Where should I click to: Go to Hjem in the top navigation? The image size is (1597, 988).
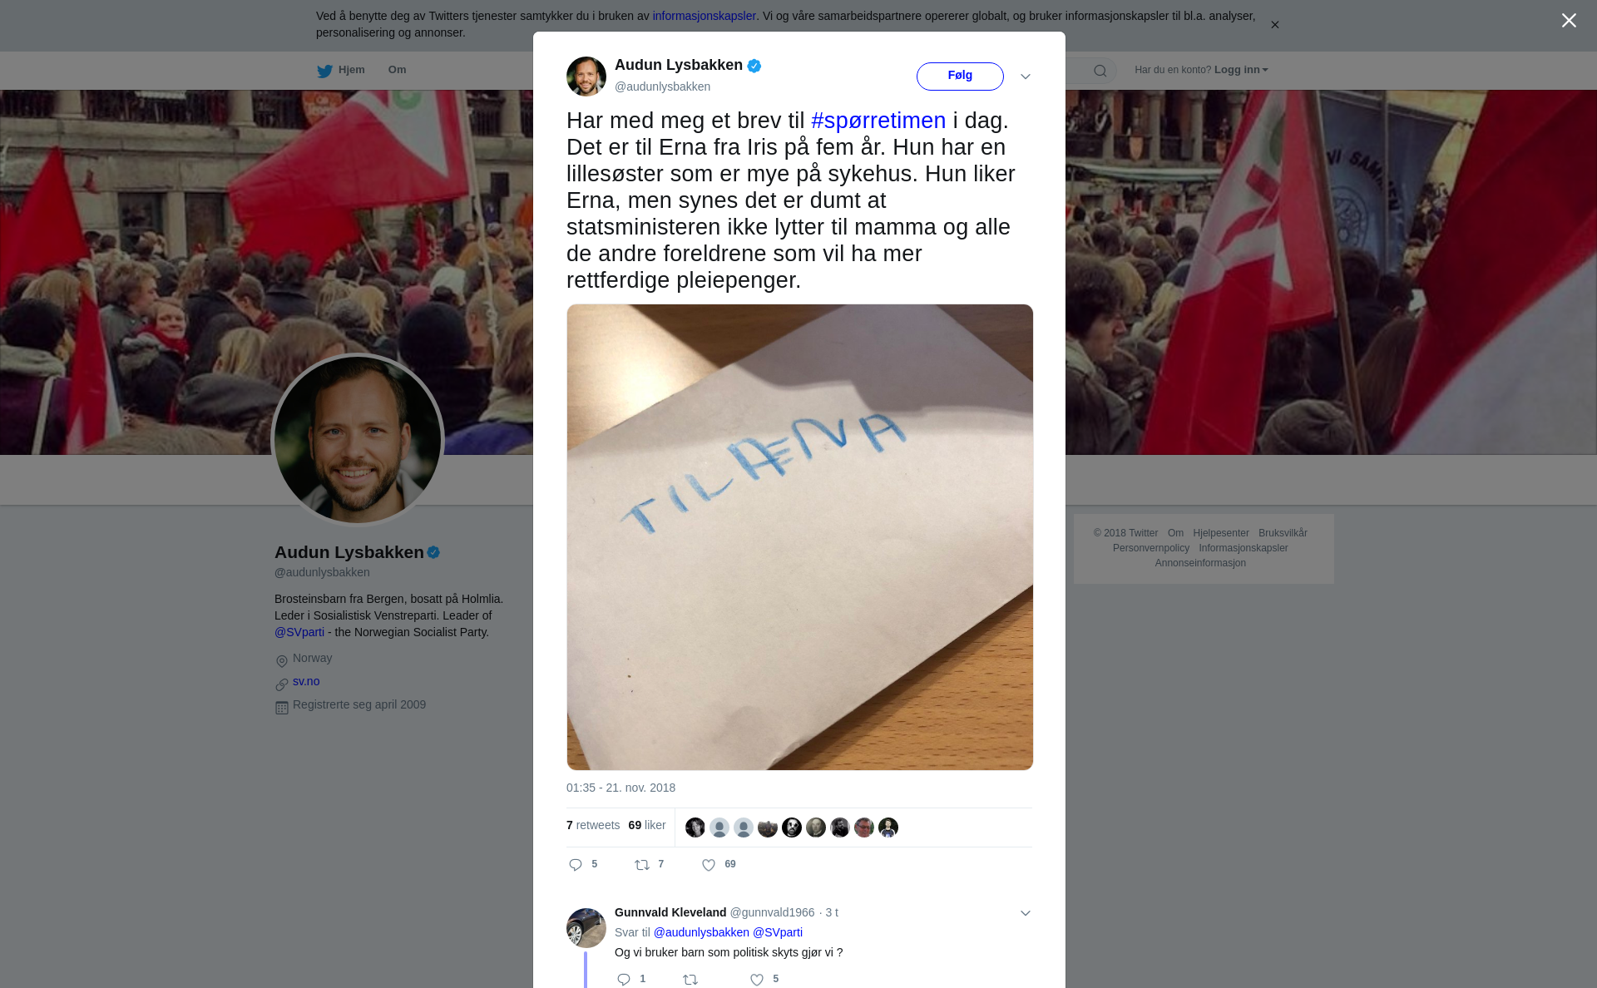point(351,70)
